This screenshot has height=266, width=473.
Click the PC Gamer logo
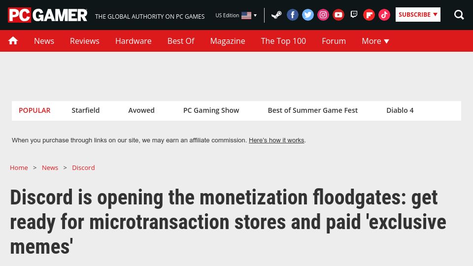click(48, 15)
